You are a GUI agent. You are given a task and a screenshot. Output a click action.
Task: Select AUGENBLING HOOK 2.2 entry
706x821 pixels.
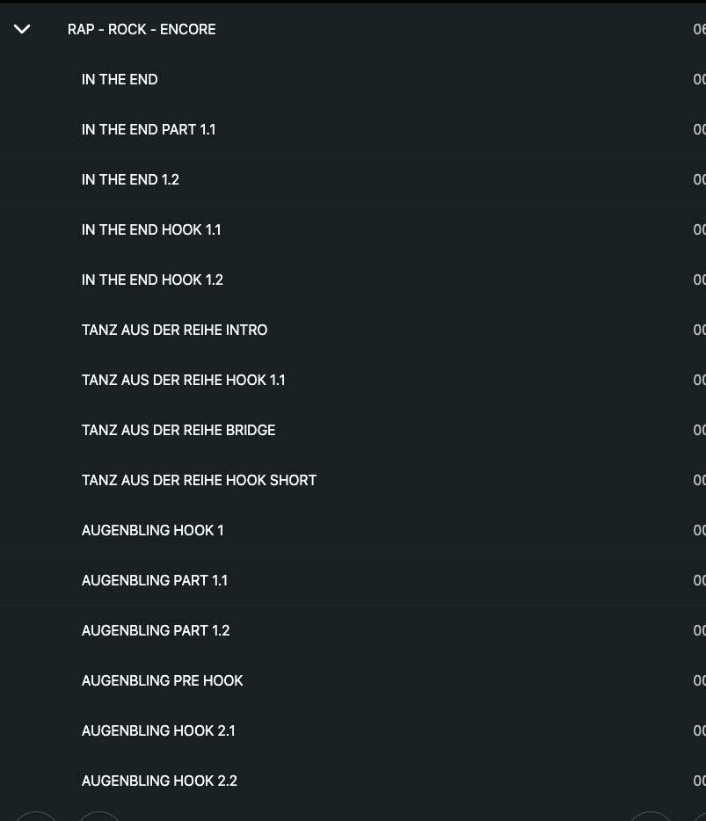[159, 781]
